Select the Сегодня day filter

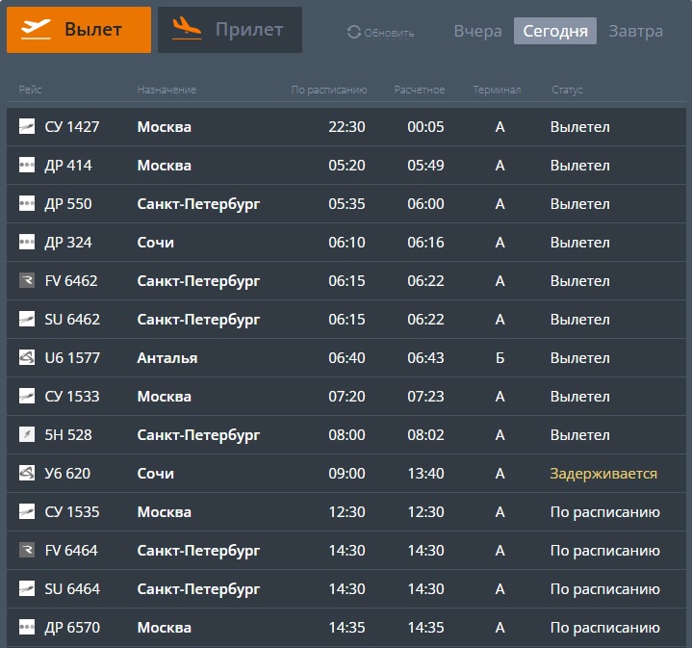[555, 31]
